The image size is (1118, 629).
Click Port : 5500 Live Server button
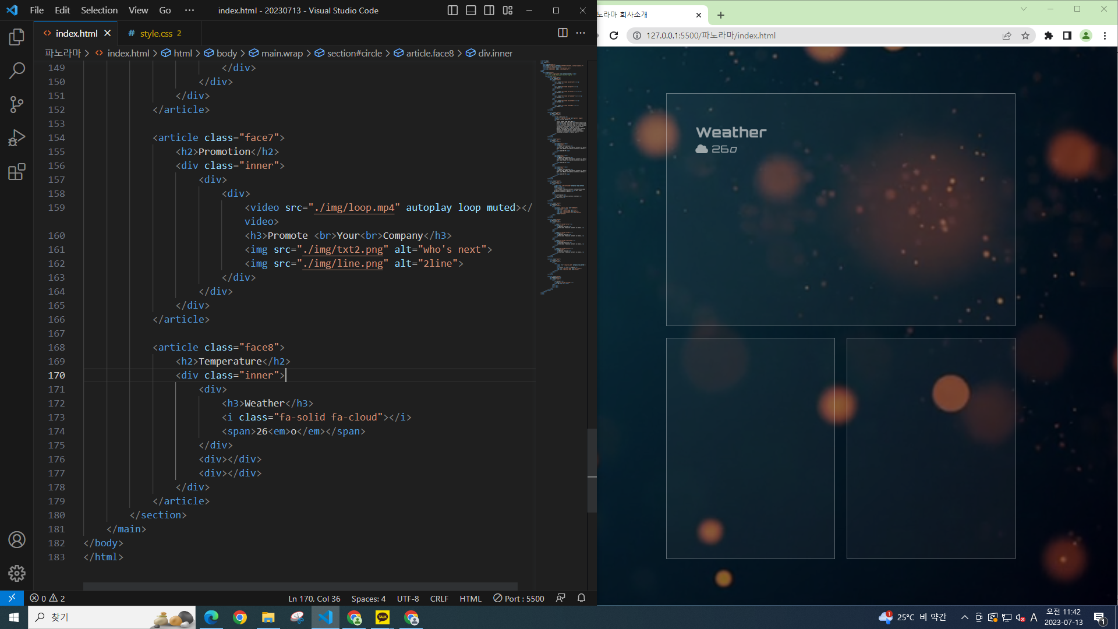[519, 598]
